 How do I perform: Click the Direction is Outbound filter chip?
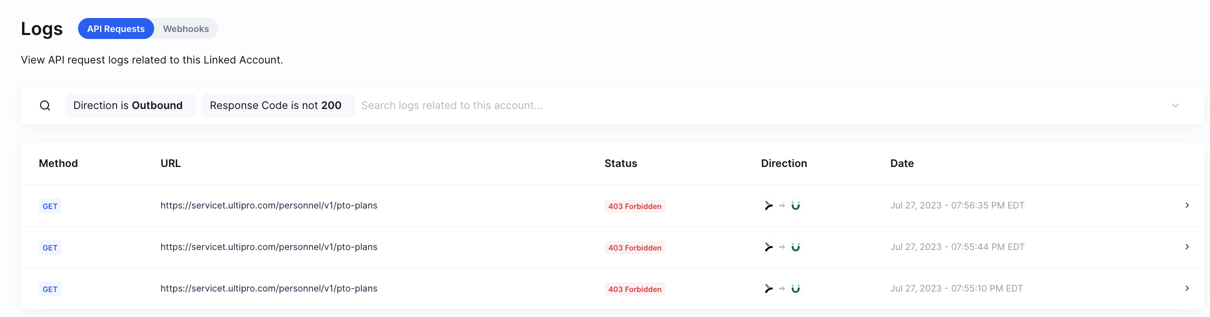point(128,105)
